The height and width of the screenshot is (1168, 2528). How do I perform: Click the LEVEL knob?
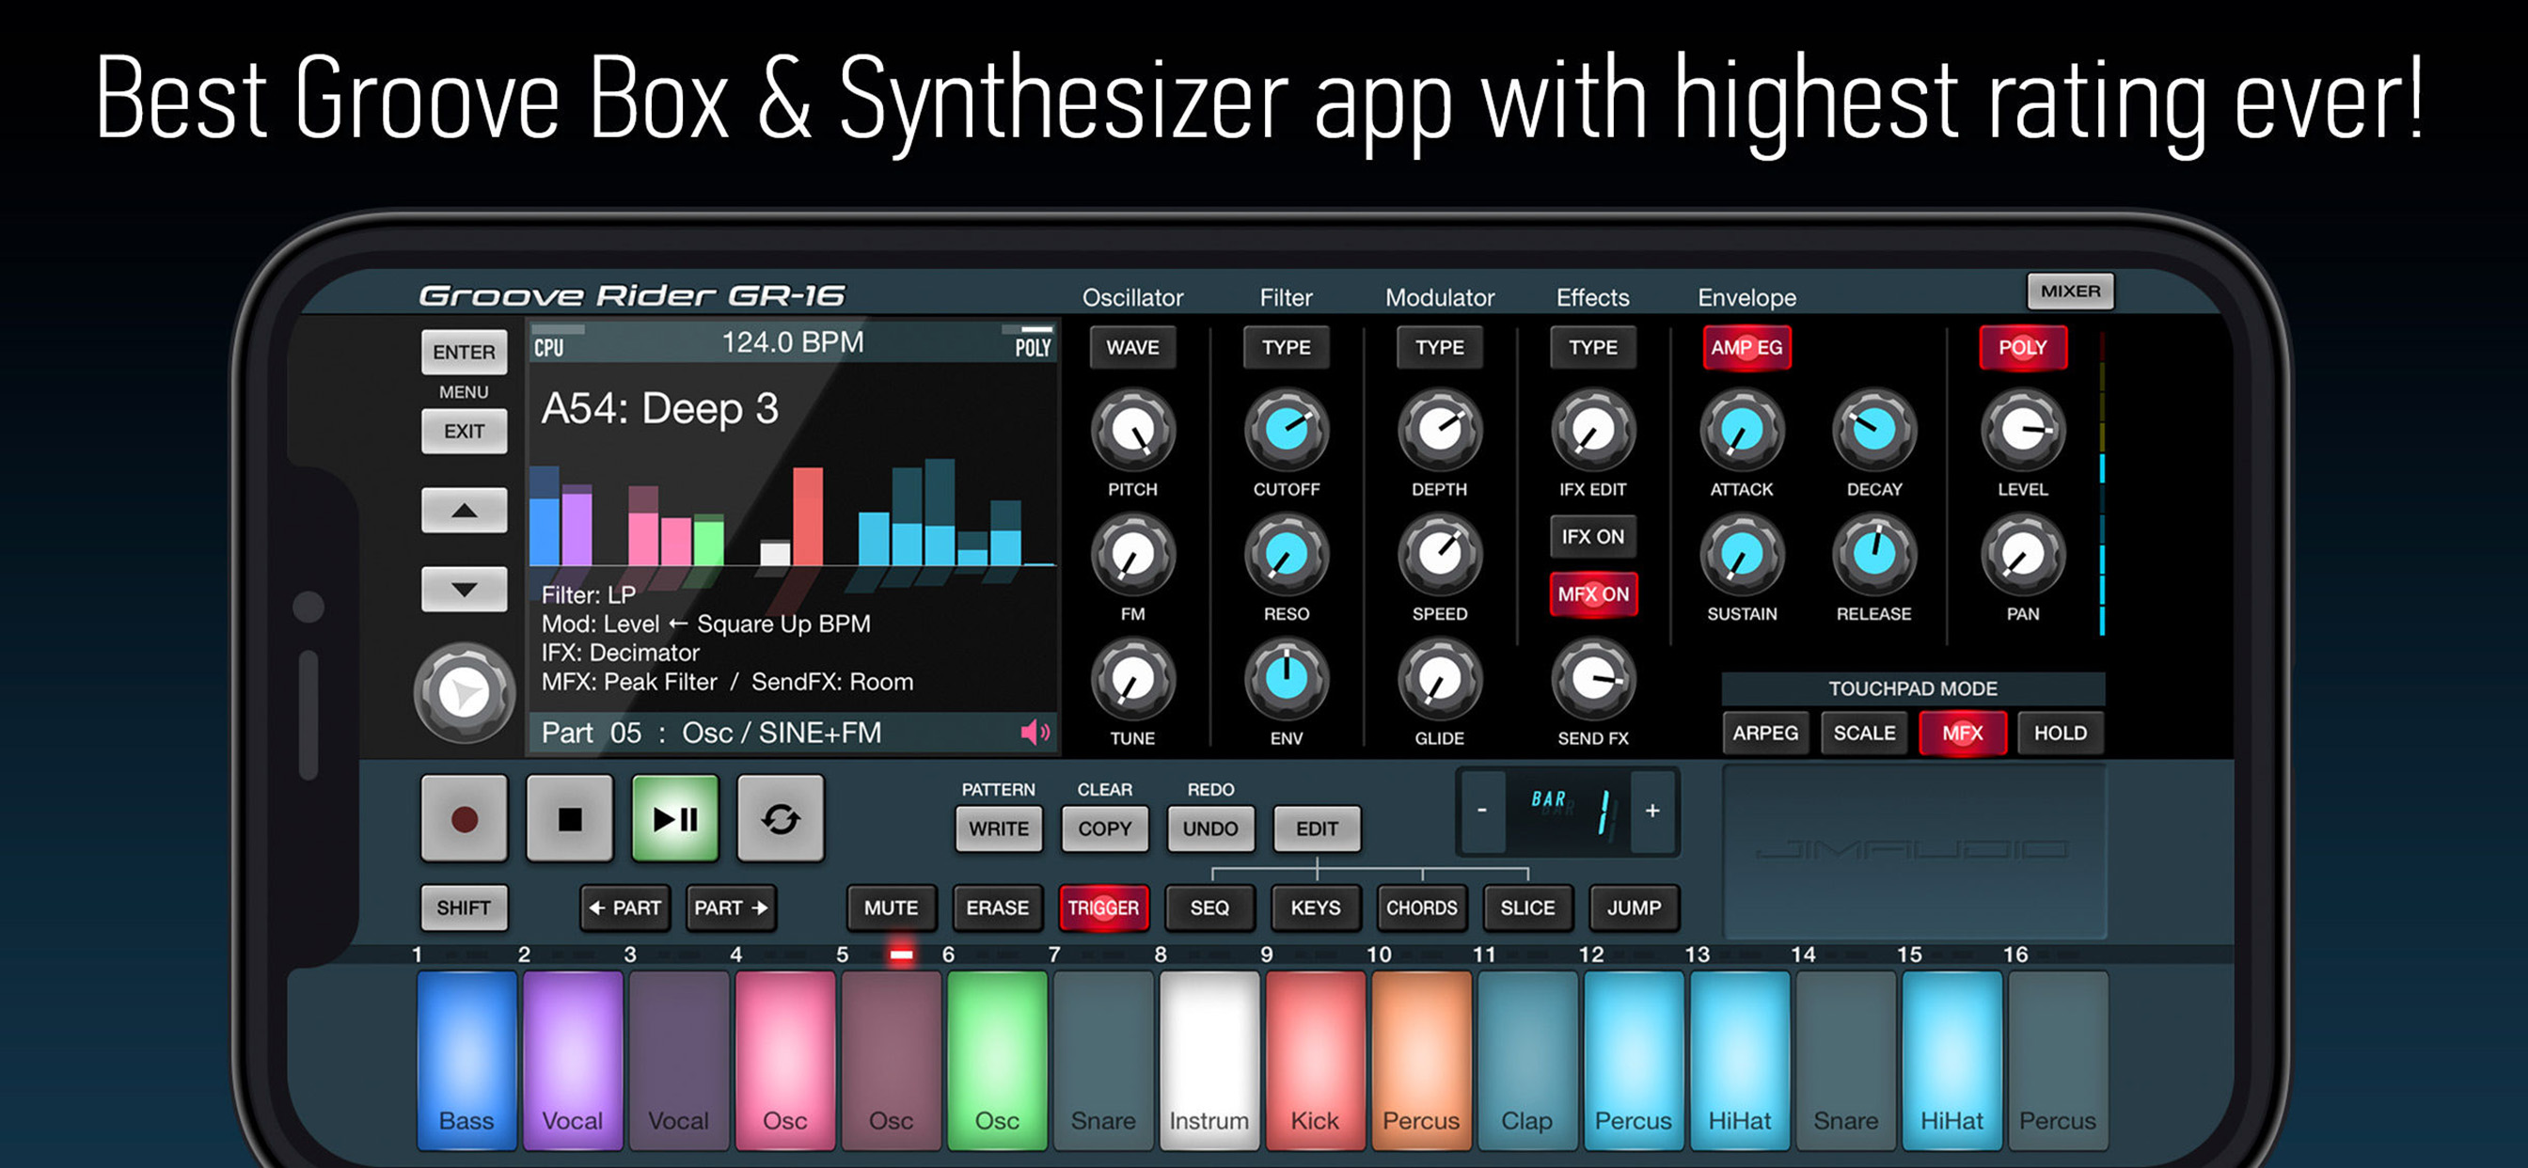pos(2023,430)
